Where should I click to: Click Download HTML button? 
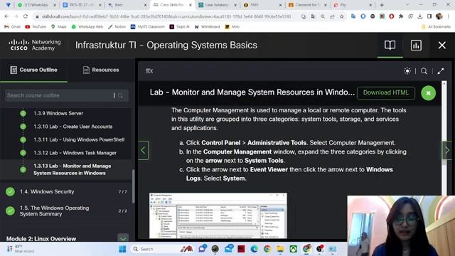point(385,92)
